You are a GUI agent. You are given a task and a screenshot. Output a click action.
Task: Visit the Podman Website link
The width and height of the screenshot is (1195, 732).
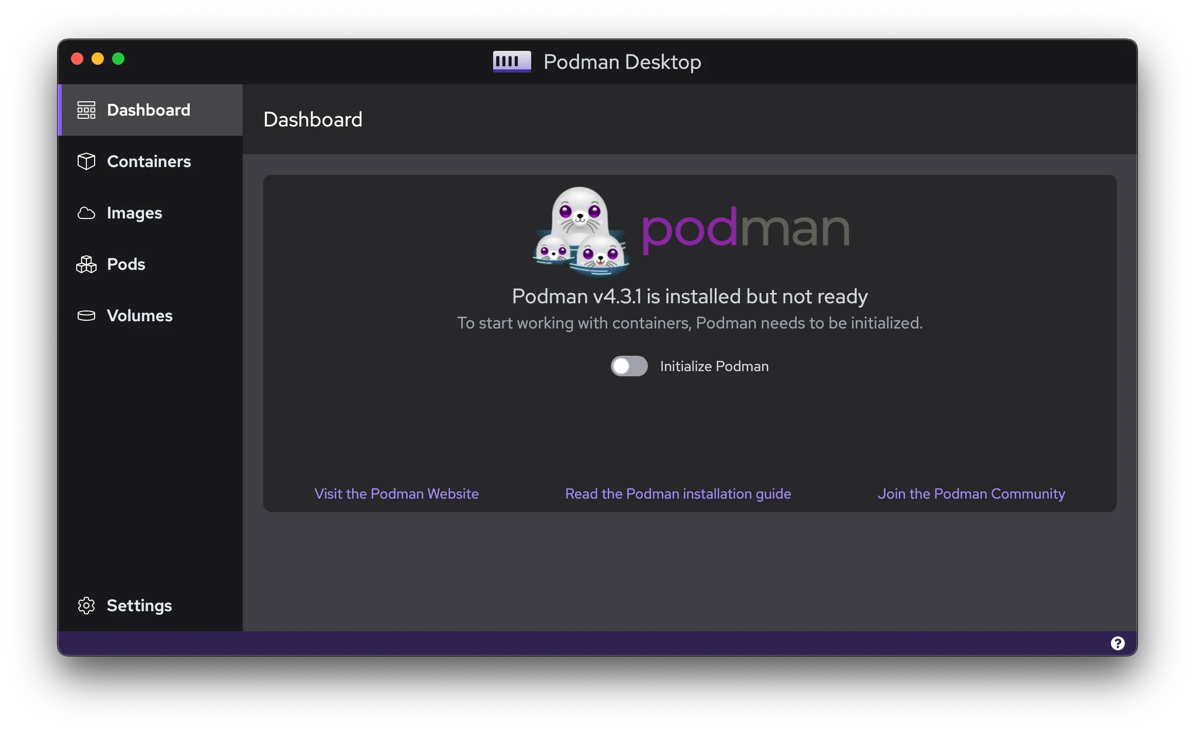[x=396, y=493]
